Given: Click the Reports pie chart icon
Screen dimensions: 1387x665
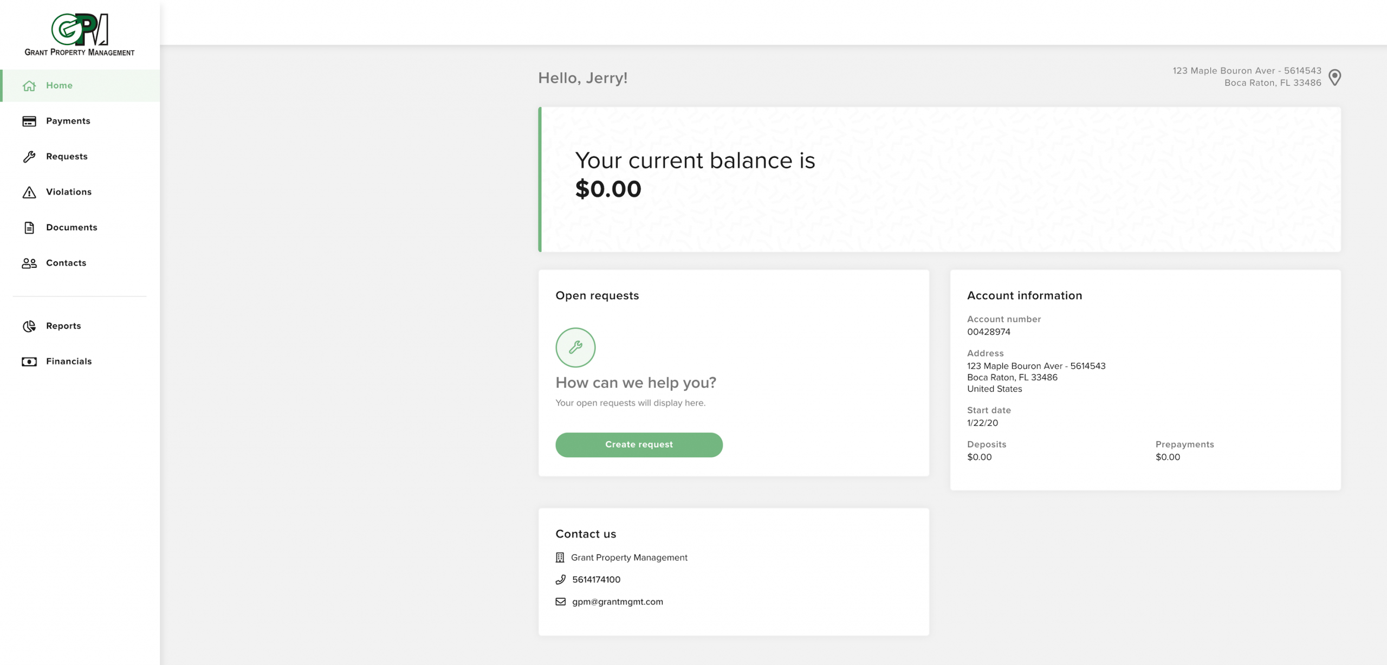Looking at the screenshot, I should click(x=29, y=326).
